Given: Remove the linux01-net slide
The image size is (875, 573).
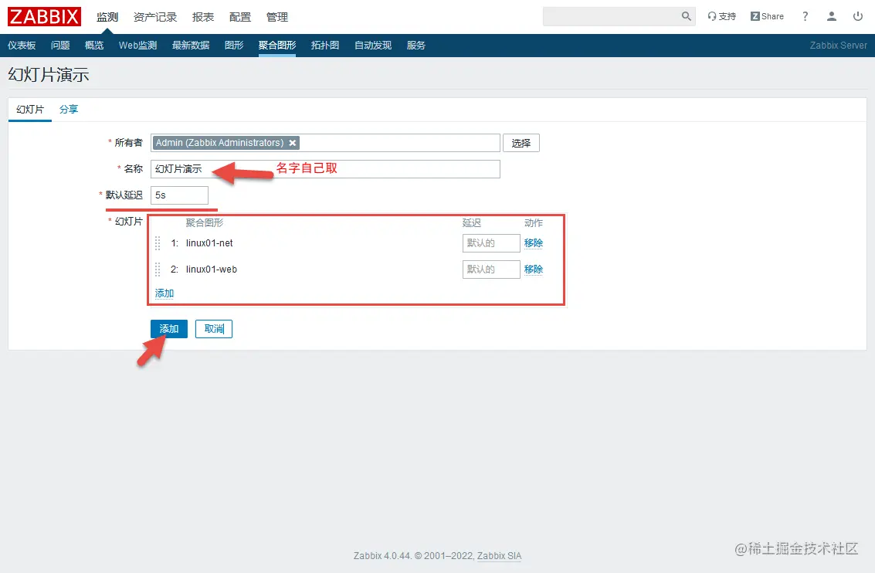Looking at the screenshot, I should [x=534, y=242].
